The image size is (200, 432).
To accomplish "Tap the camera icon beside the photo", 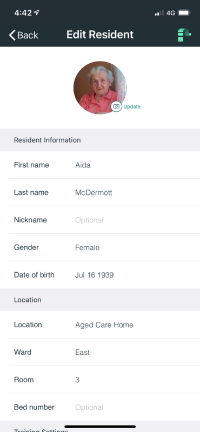I will point(116,106).
